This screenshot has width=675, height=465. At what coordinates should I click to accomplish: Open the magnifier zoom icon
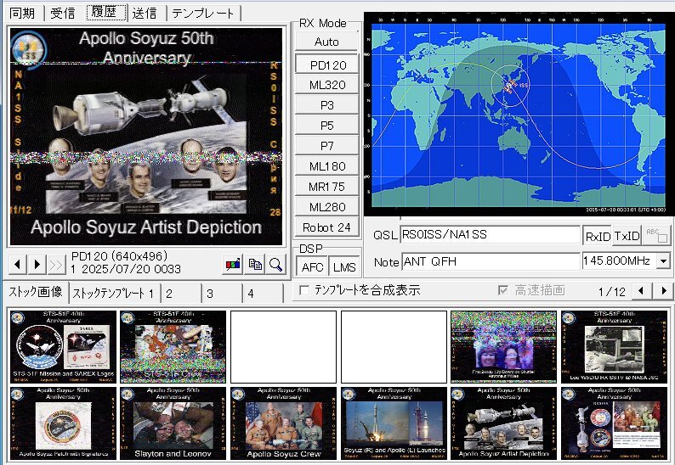[x=275, y=264]
